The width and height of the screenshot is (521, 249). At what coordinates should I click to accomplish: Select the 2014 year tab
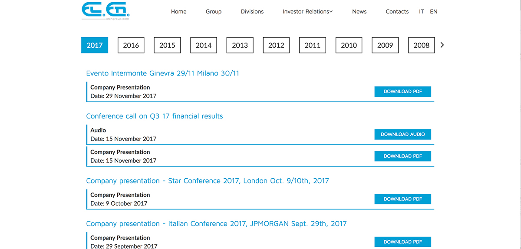pyautogui.click(x=204, y=45)
